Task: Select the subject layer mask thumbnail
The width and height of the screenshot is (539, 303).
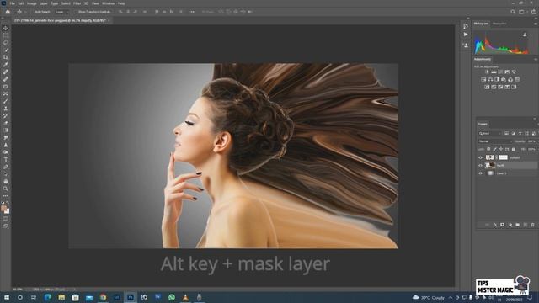Action: click(x=503, y=157)
